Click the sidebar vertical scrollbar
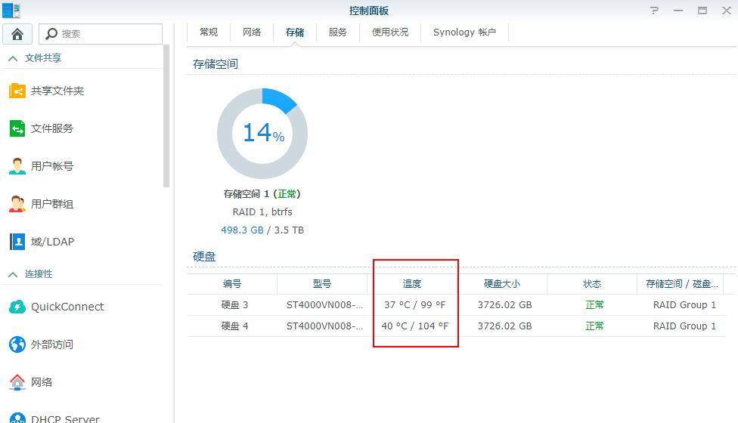This screenshot has width=738, height=423. pyautogui.click(x=166, y=116)
